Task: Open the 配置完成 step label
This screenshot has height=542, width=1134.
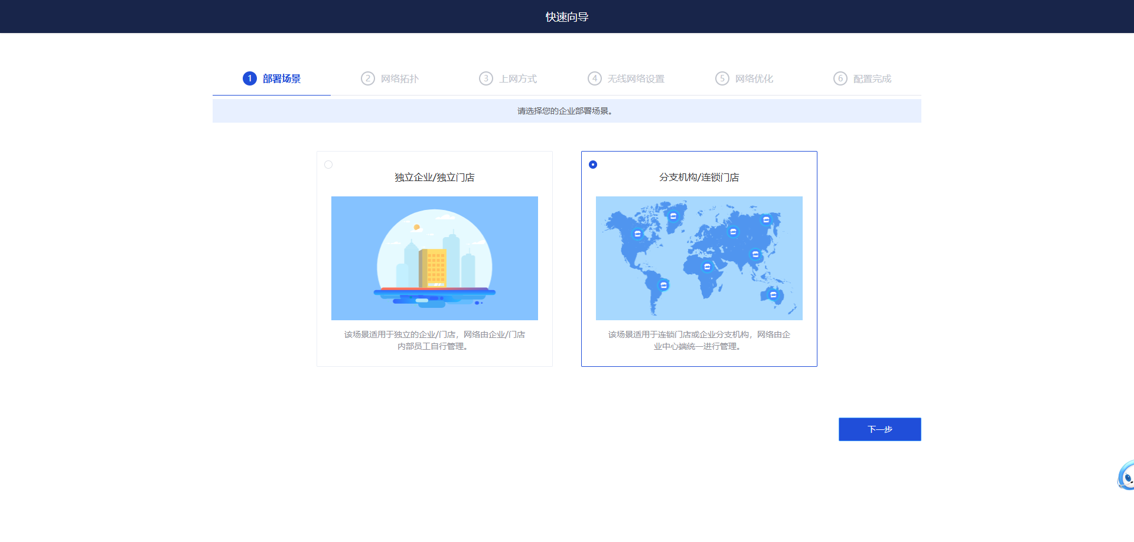Action: [872, 79]
